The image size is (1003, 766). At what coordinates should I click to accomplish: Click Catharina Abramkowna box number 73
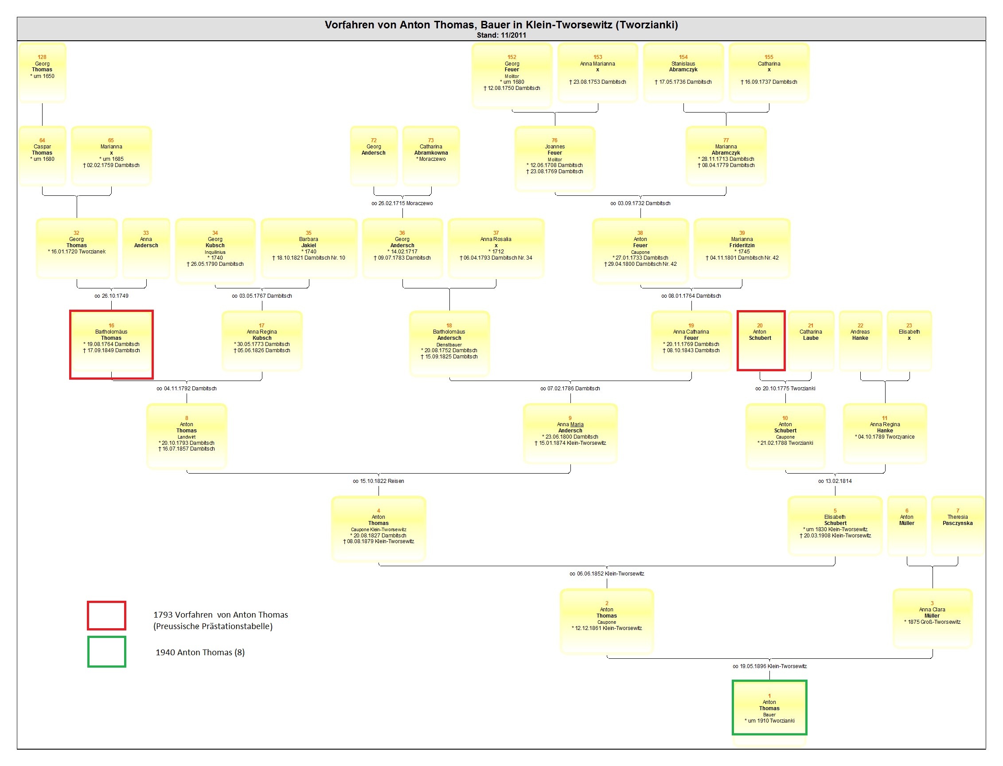coord(431,155)
